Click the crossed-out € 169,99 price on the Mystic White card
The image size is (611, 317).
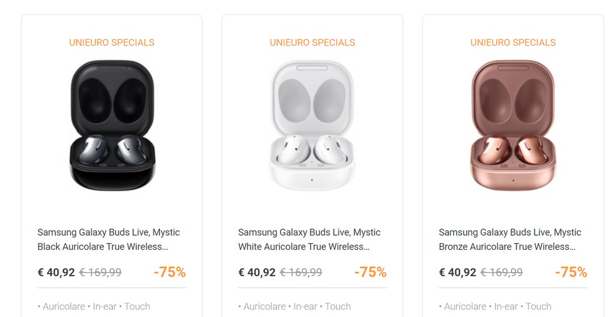(301, 272)
